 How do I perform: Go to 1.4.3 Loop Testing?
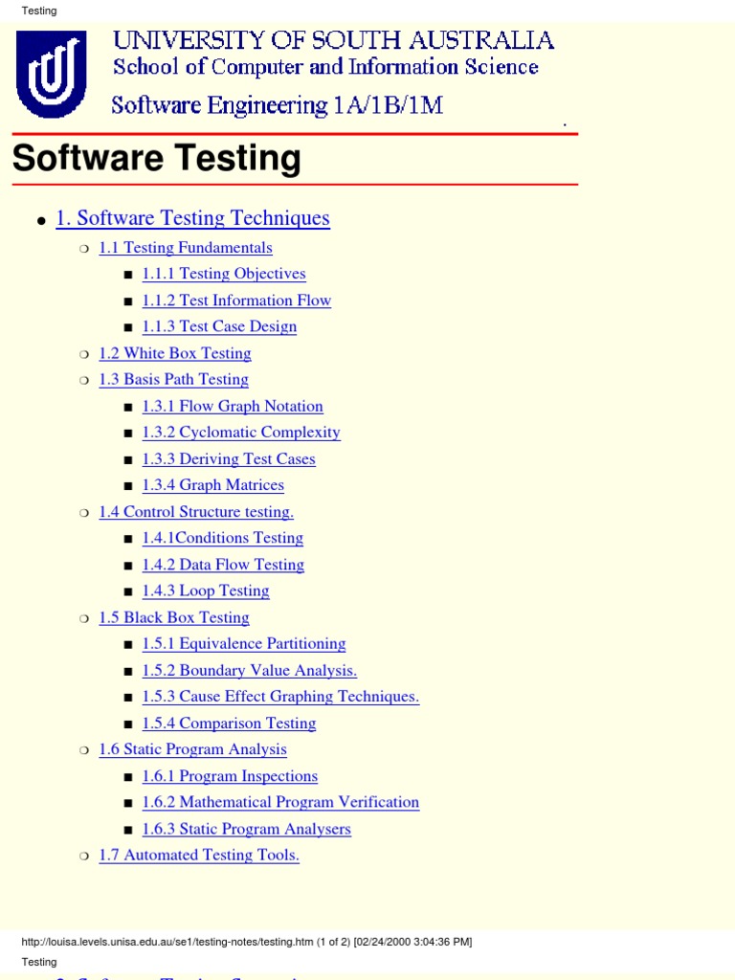coord(206,591)
